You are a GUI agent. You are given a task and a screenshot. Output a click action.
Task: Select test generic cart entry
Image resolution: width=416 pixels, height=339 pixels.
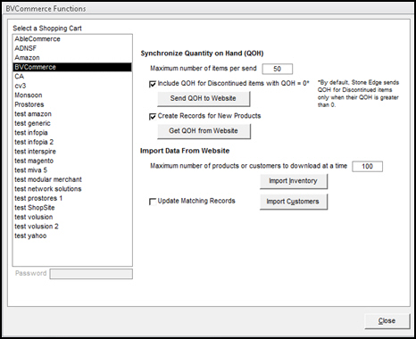click(x=72, y=123)
